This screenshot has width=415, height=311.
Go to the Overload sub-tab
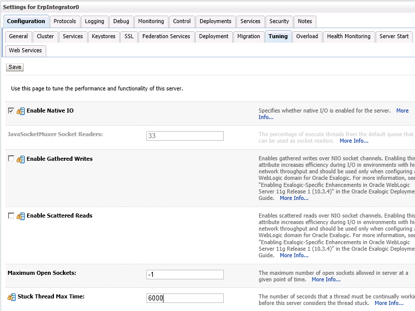coord(307,36)
